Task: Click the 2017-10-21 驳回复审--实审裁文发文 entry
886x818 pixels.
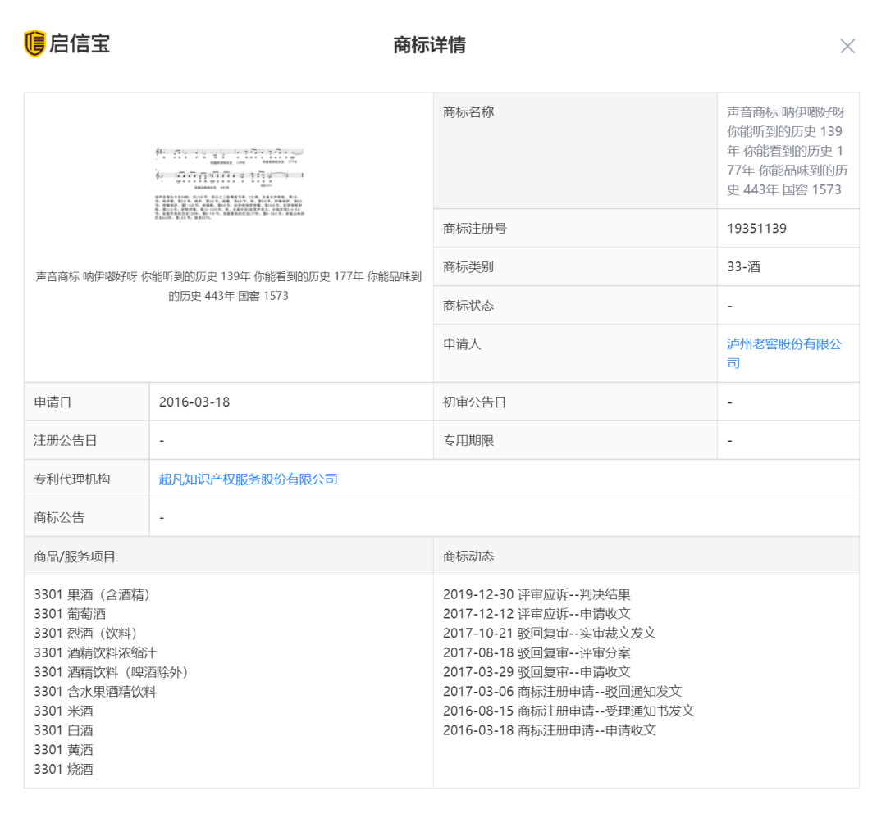Action: point(550,634)
